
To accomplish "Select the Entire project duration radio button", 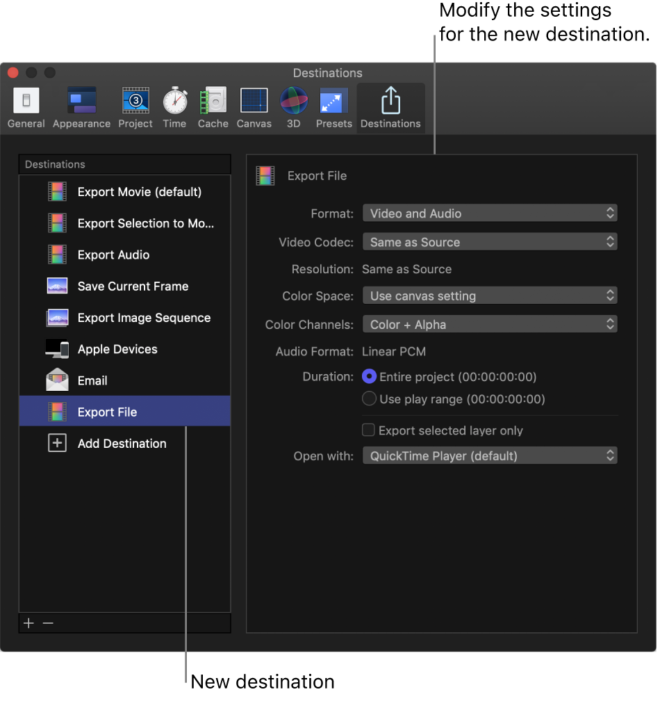I will point(369,376).
